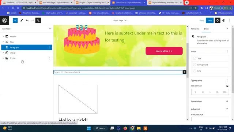234x132 pixels.
Task: Open Color options three-dot menu
Action: point(227,51)
